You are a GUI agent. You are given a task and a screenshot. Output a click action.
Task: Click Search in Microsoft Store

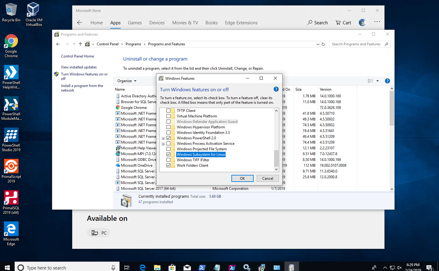click(317, 23)
